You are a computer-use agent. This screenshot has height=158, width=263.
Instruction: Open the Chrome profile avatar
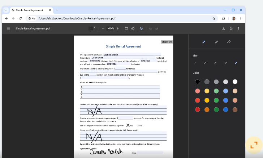click(234, 19)
